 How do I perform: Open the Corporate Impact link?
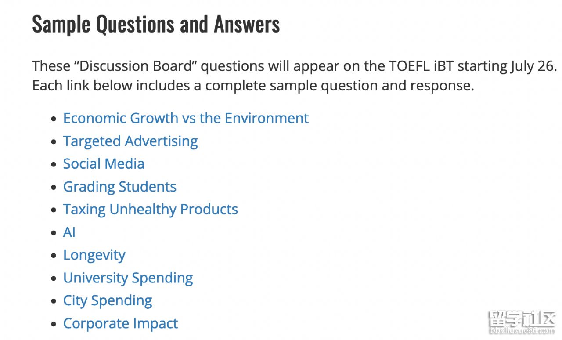[120, 324]
